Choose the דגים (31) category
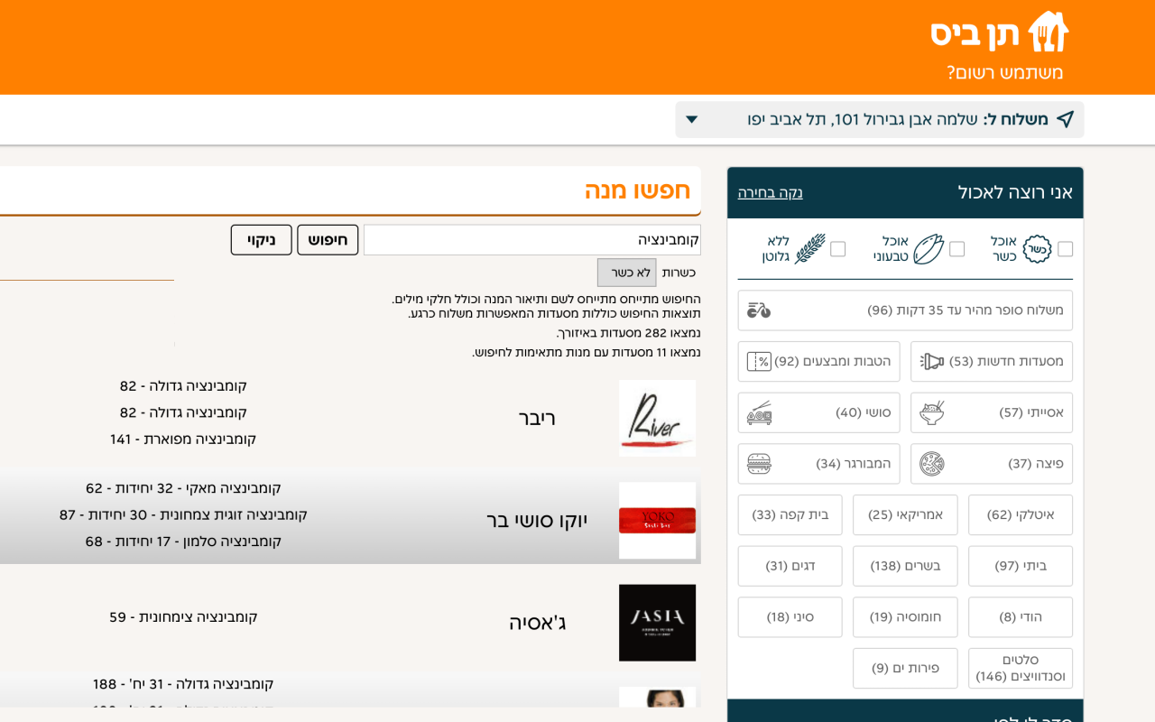Viewport: 1155px width, 722px height. pos(790,566)
